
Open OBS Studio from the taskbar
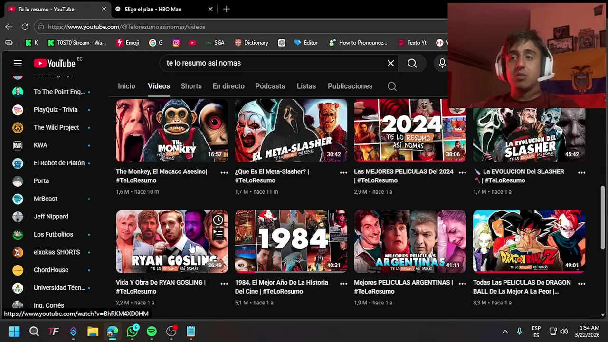[171, 331]
